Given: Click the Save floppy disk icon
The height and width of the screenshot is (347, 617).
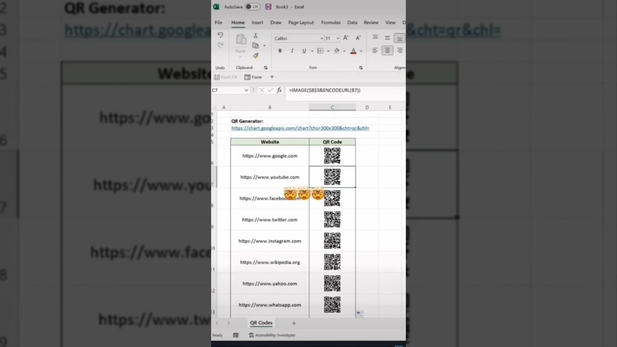Looking at the screenshot, I should tap(268, 7).
